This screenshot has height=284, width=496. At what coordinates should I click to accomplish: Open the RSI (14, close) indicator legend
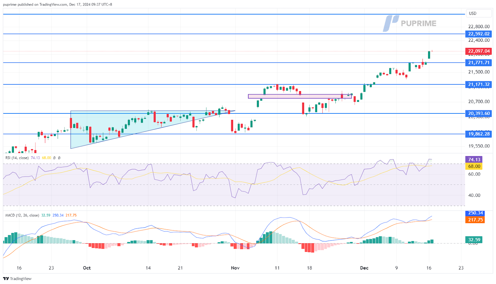click(x=17, y=158)
